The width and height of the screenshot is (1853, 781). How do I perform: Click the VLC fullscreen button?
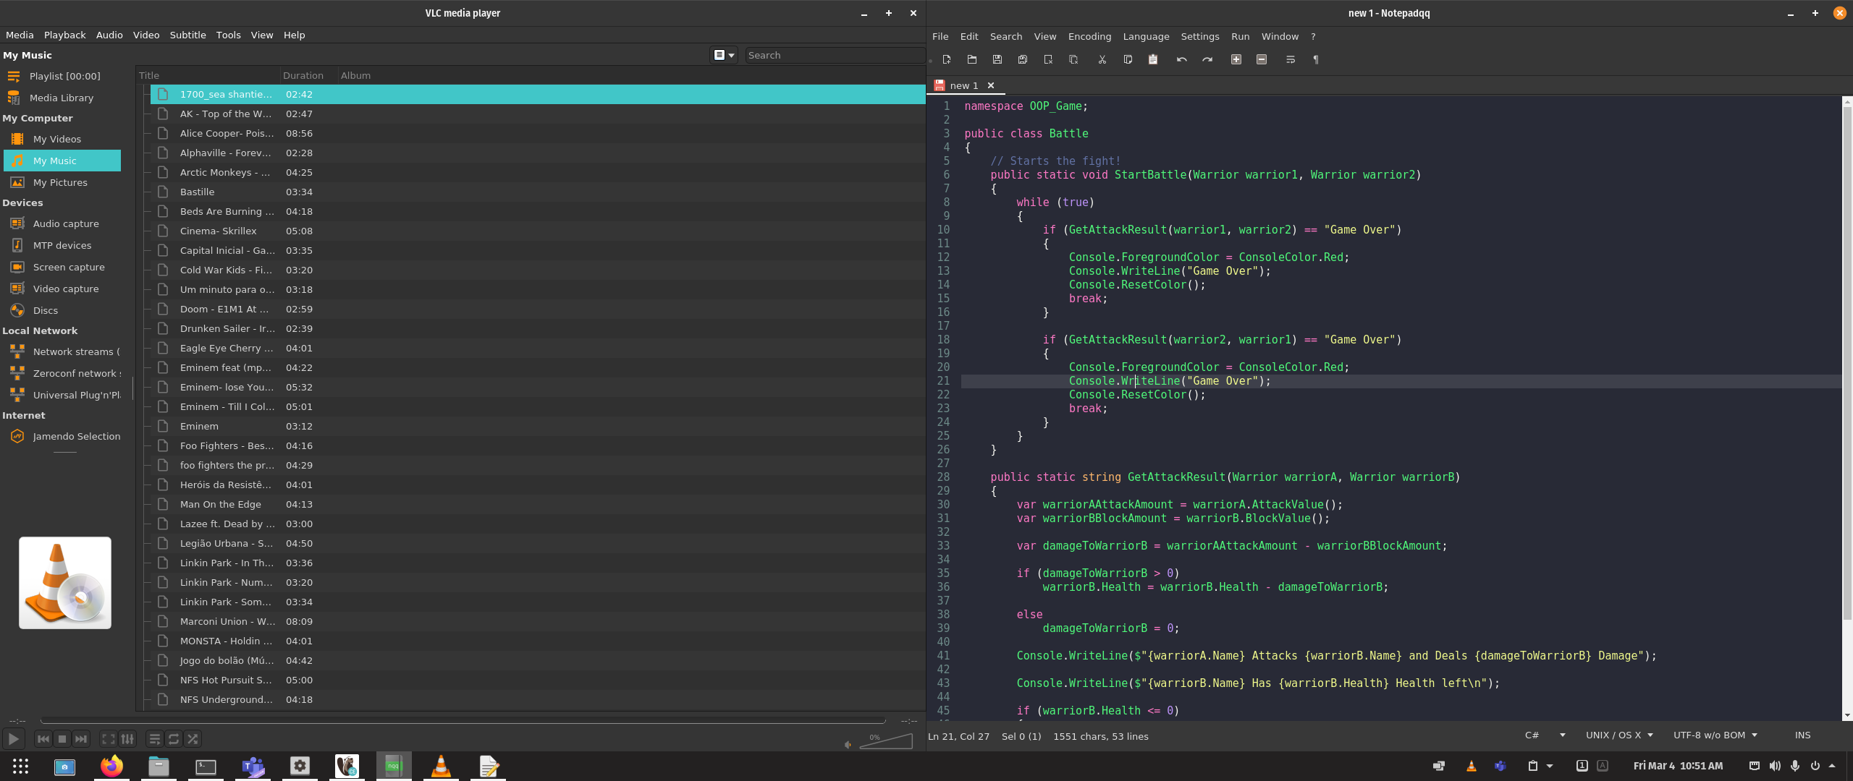(x=108, y=739)
